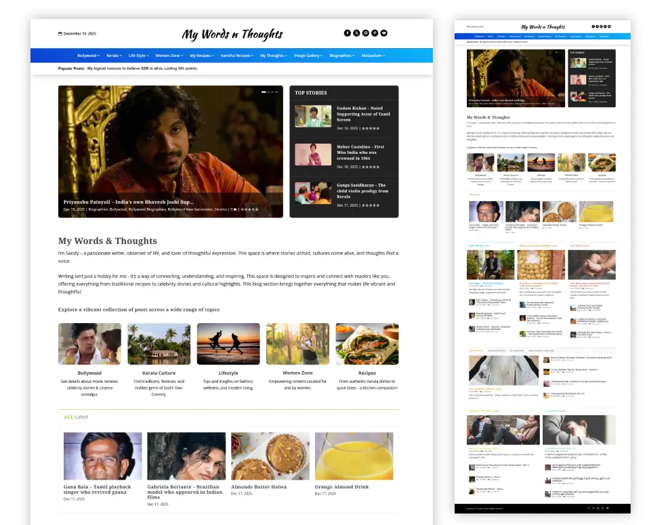This screenshot has height=525, width=666.
Task: Open the YouTube channel icon
Action: tap(384, 33)
